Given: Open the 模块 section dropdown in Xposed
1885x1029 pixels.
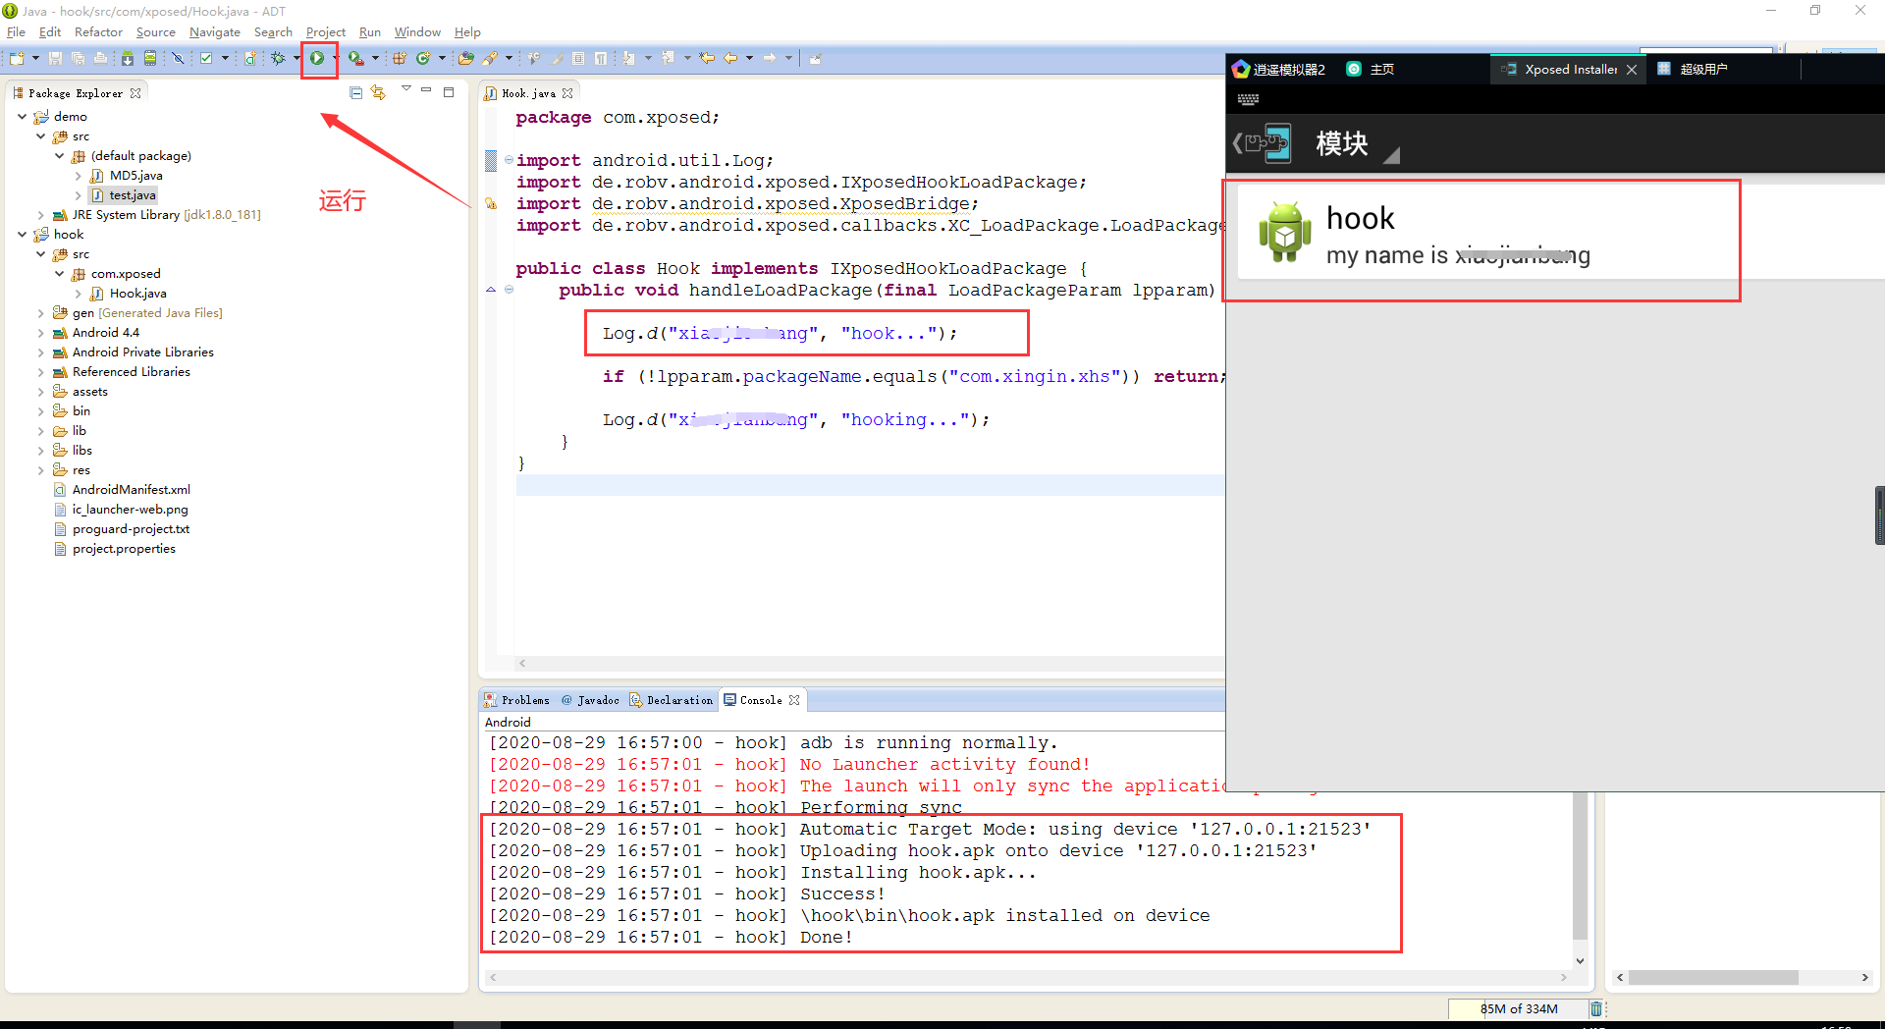Looking at the screenshot, I should click(x=1391, y=154).
